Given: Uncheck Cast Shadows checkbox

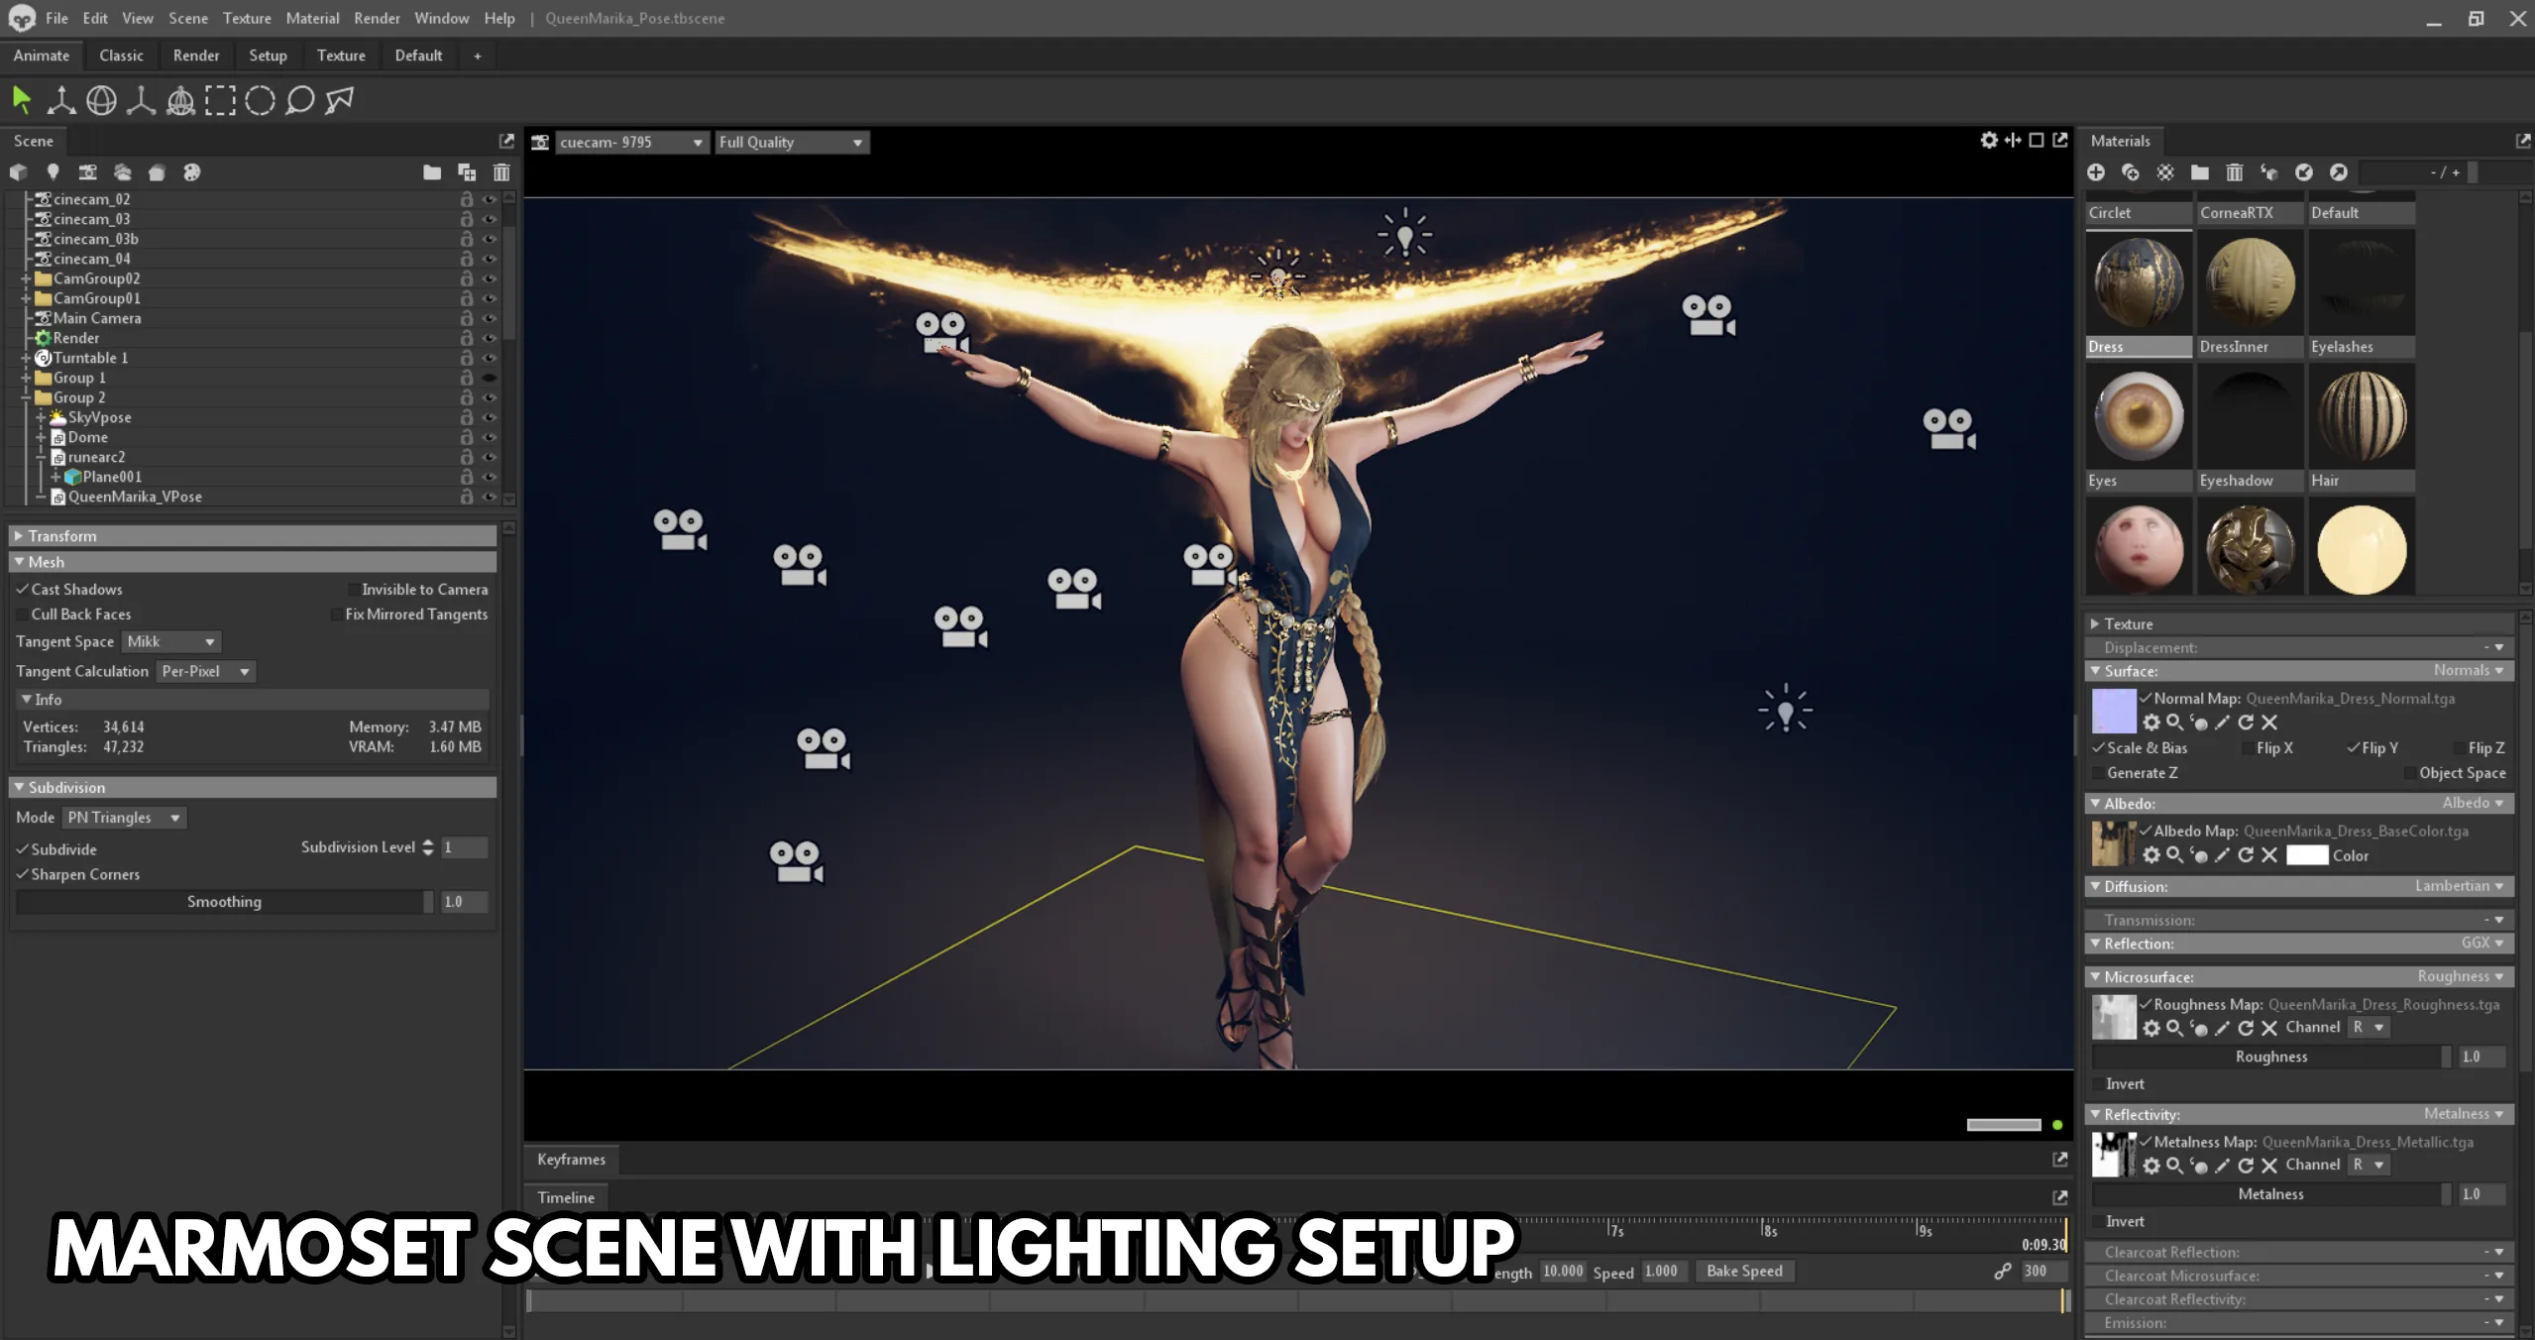Looking at the screenshot, I should coord(23,589).
